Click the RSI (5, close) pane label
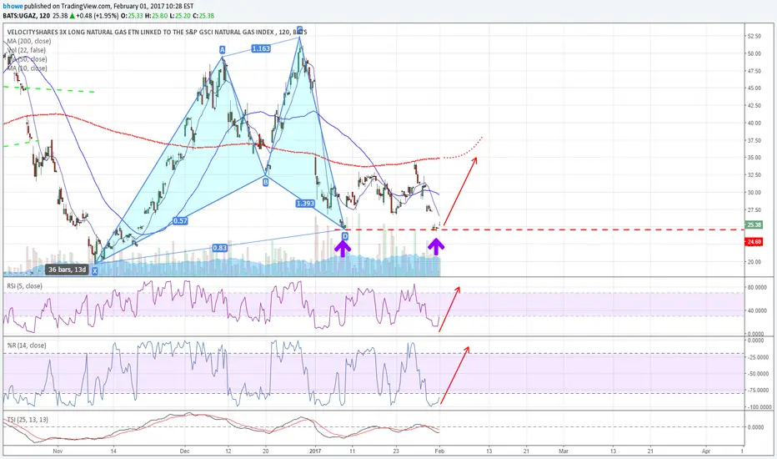The height and width of the screenshot is (459, 777). click(x=24, y=285)
